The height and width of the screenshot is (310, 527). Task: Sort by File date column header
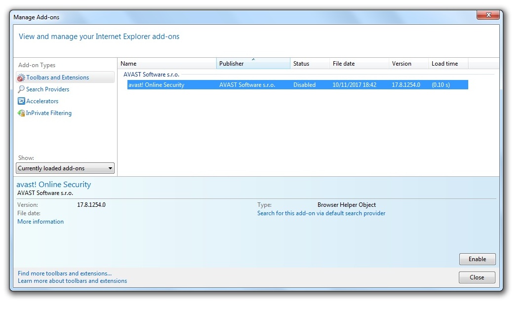[x=359, y=64]
